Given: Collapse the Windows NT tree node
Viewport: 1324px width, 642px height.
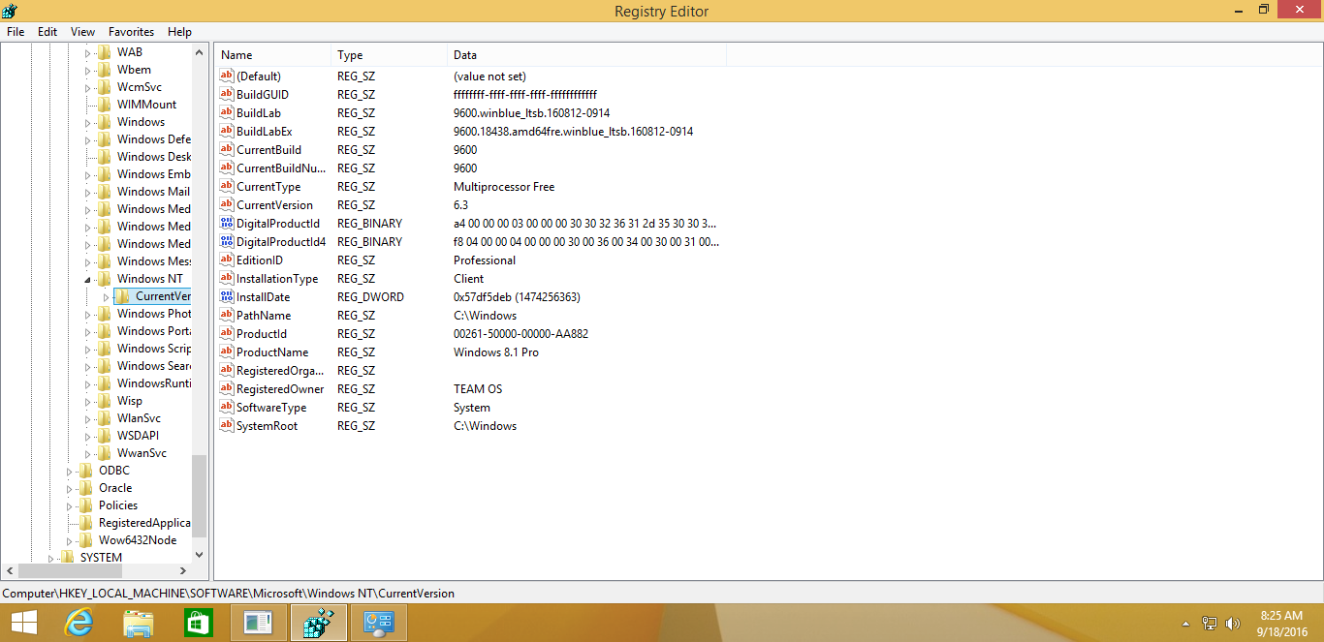Looking at the screenshot, I should tap(88, 280).
